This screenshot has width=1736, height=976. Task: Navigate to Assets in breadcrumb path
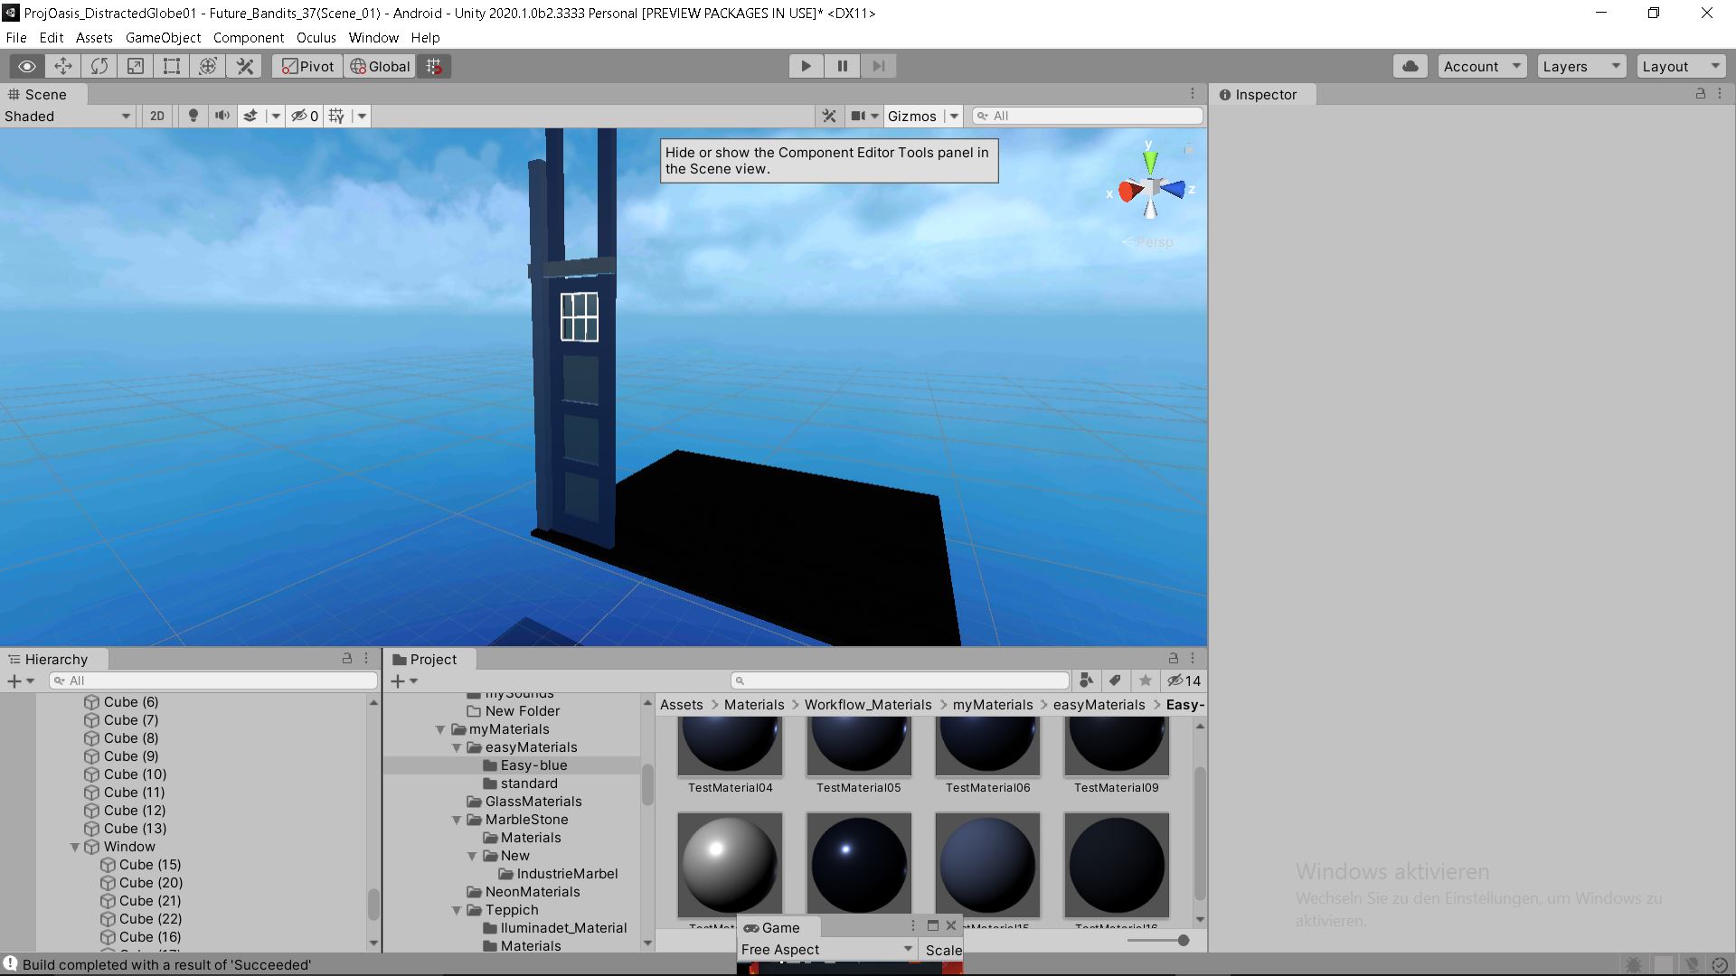pyautogui.click(x=681, y=705)
